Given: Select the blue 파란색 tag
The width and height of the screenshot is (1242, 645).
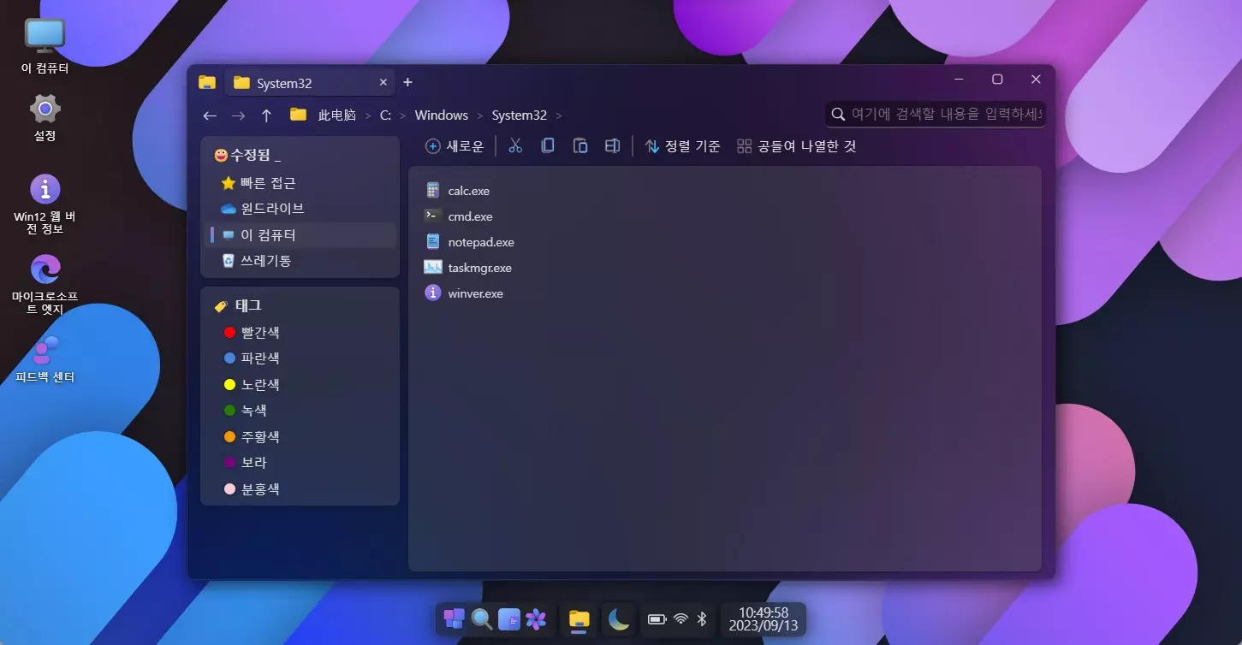Looking at the screenshot, I should (x=300, y=358).
